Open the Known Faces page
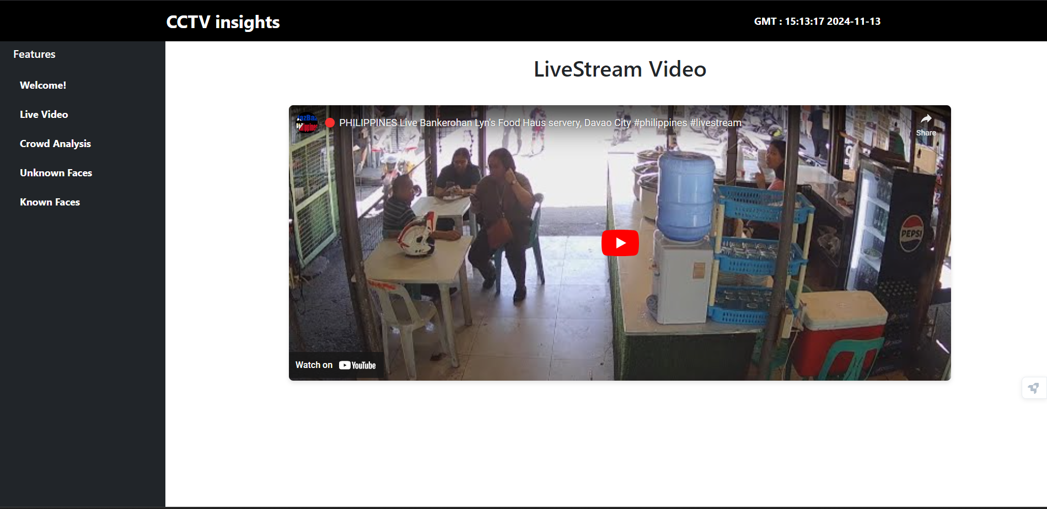 tap(50, 202)
